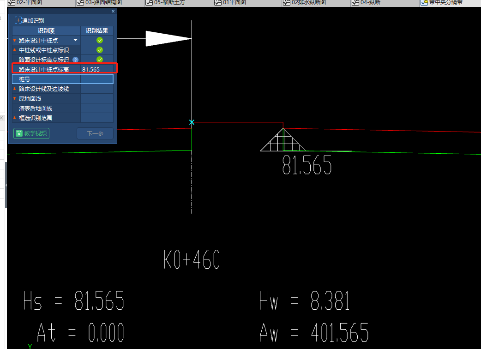Click the 教学视频 video play icon
This screenshot has height=349, width=481.
[19, 133]
